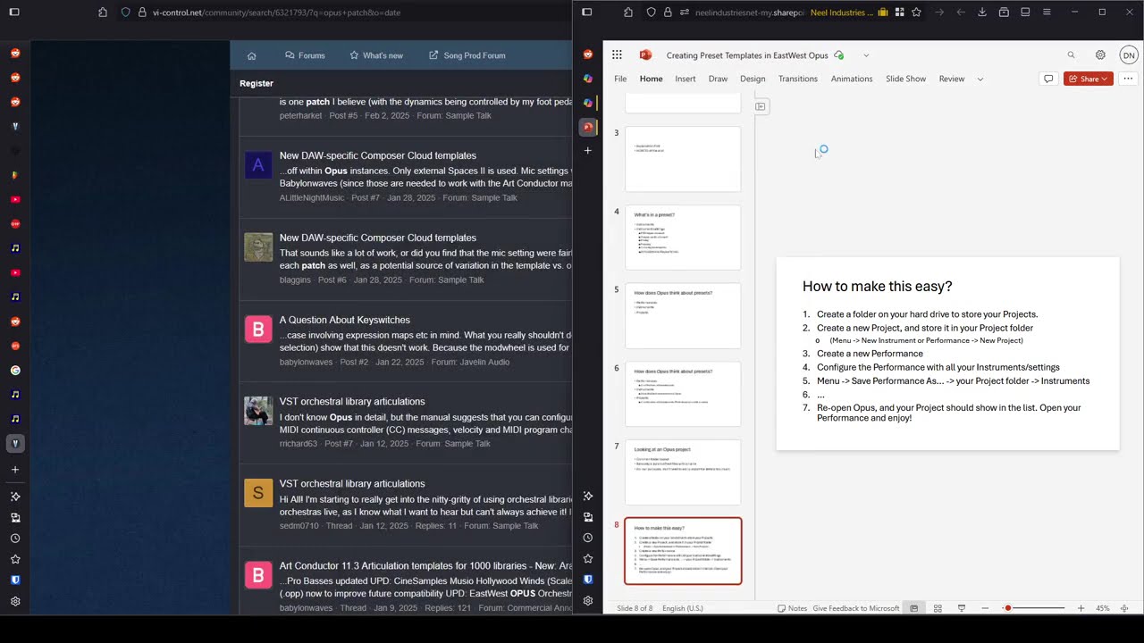Click the 45% zoom level
Viewport: 1144px width, 643px height.
point(1103,608)
